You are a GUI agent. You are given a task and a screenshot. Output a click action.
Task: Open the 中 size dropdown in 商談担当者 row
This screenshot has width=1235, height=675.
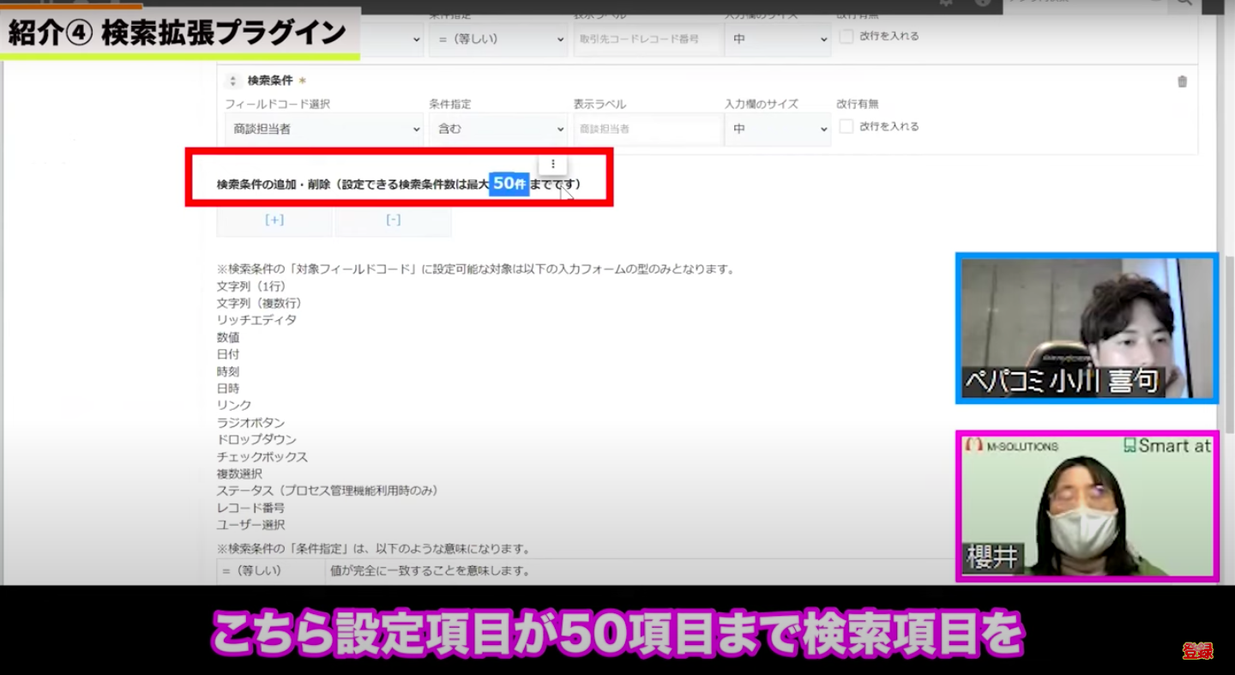(777, 130)
